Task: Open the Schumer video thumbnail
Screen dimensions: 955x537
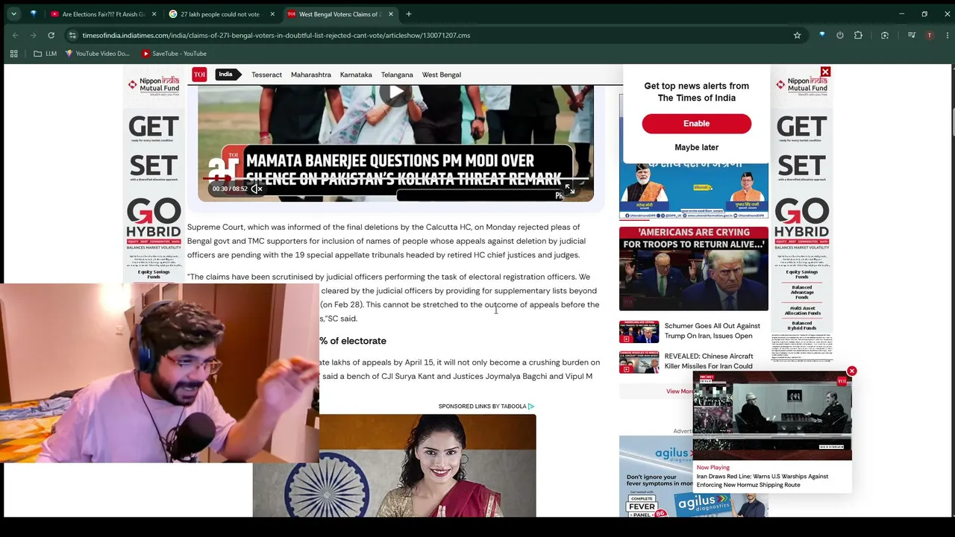Action: pos(639,332)
